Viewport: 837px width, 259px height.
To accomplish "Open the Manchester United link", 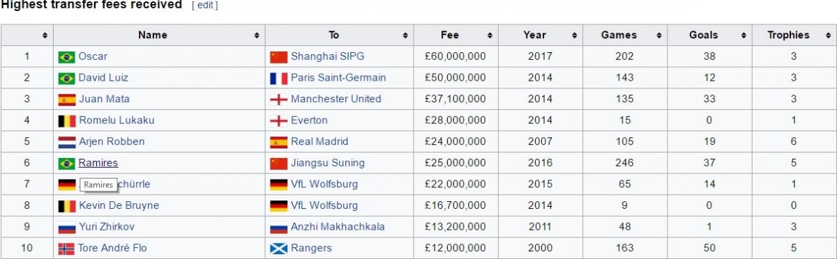I will click(x=336, y=99).
